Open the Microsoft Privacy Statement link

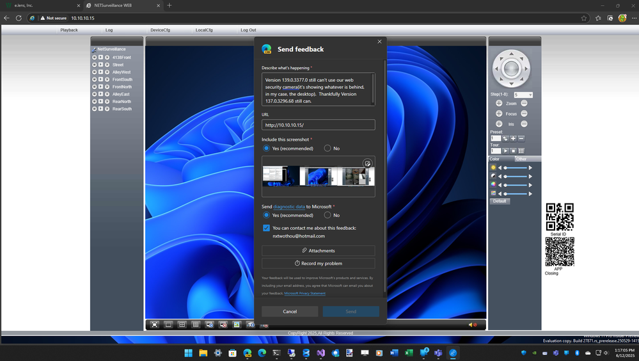coord(304,293)
